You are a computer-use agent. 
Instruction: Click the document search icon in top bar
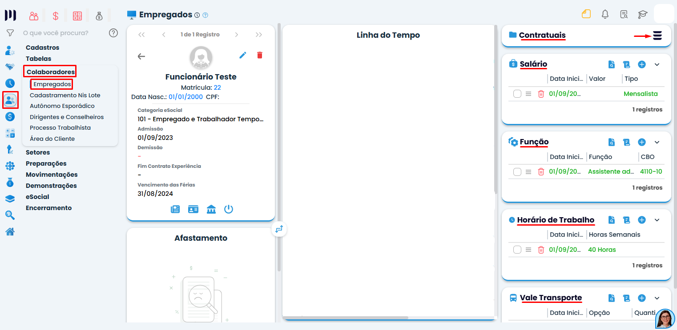point(624,14)
